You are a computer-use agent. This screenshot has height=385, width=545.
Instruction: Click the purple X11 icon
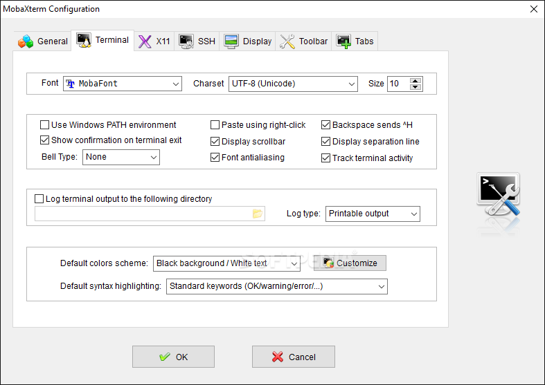145,41
